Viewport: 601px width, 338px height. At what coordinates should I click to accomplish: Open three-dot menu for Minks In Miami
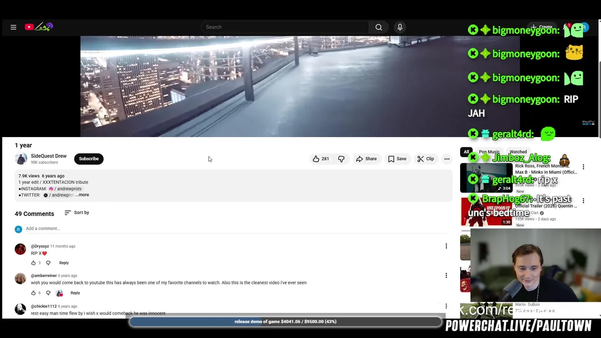(583, 167)
